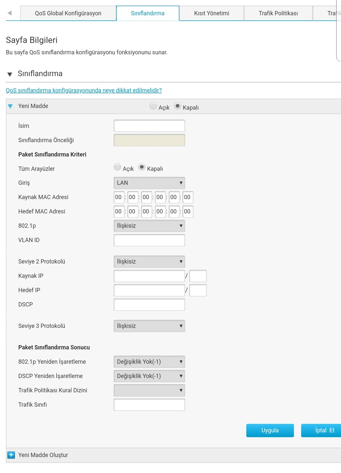Expand Seviye 2 Protokolü dropdown
Screen dimensions: 341x473
149,262
